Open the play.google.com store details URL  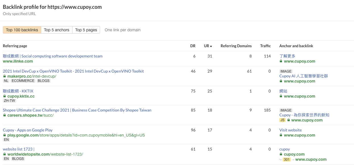tap(76, 135)
